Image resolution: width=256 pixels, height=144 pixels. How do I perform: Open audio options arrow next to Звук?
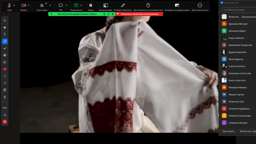pyautogui.click(x=14, y=5)
